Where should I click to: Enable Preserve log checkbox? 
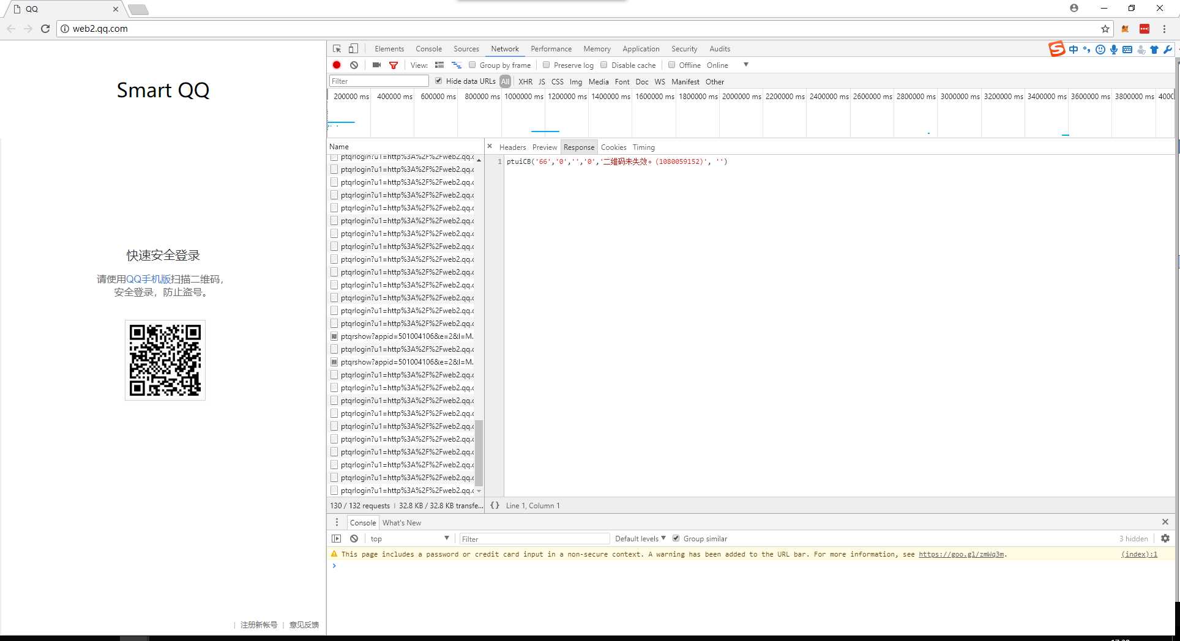click(547, 65)
